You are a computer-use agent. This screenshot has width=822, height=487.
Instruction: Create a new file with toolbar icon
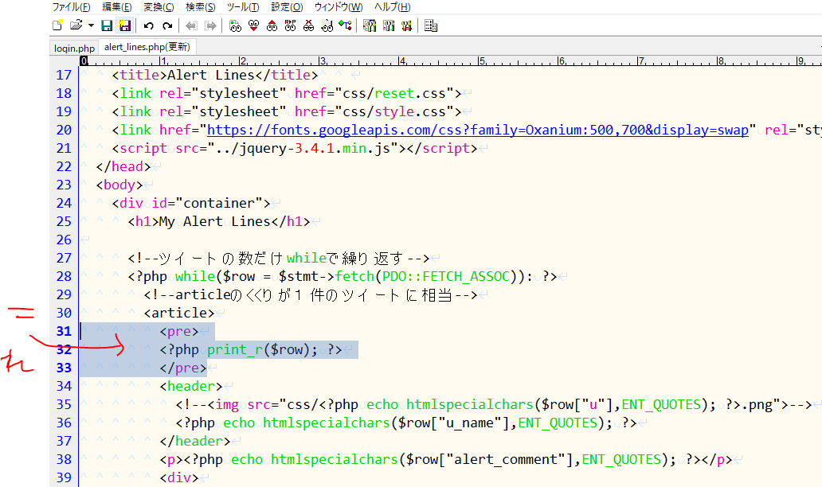(57, 25)
